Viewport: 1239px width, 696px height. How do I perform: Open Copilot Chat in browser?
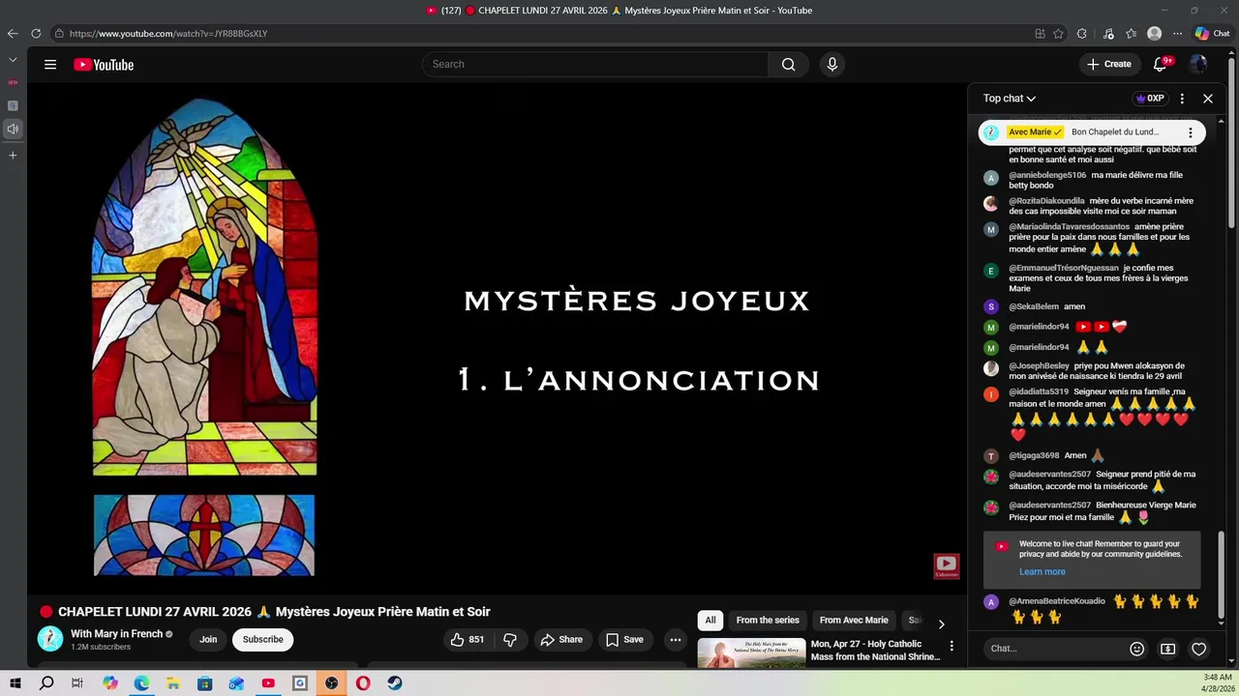click(x=1212, y=33)
